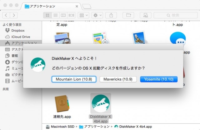The image size is (200, 130).
Task: Select the Maps app icon
Action: pyautogui.click(x=101, y=38)
